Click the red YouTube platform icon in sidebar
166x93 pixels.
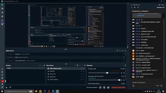pos(3,81)
